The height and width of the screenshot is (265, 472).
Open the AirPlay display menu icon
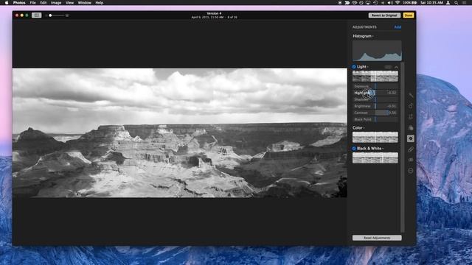tap(368, 3)
